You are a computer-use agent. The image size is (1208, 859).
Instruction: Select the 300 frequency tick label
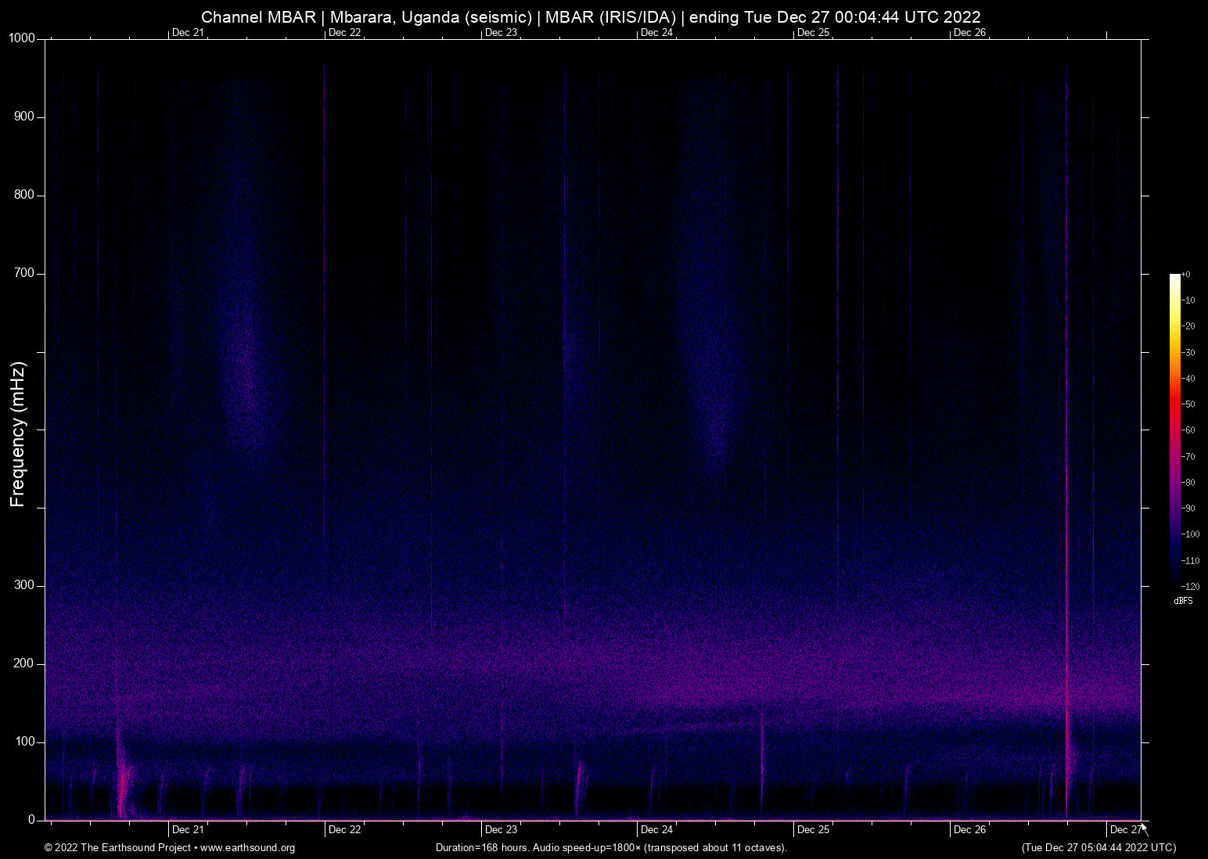[x=24, y=584]
